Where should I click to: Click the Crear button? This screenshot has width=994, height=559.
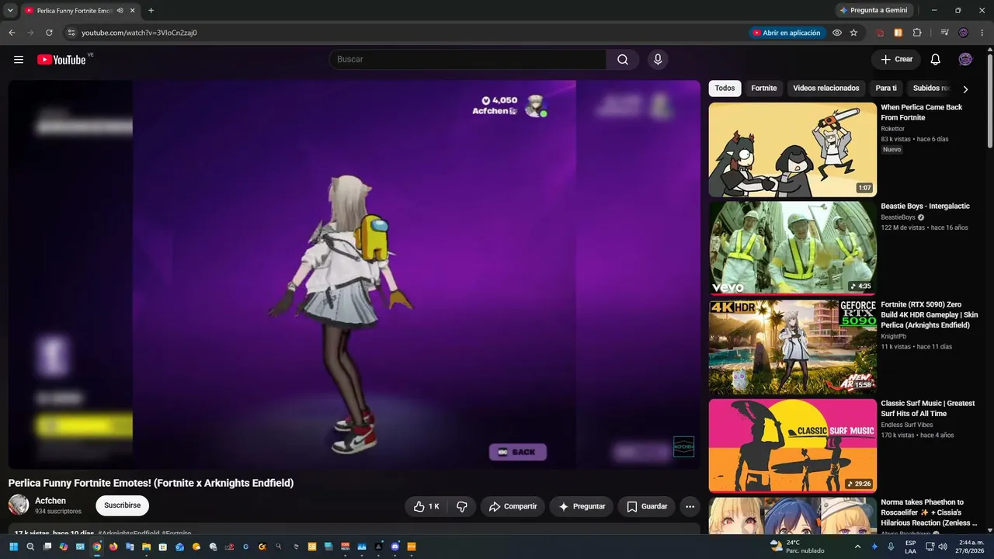point(896,60)
